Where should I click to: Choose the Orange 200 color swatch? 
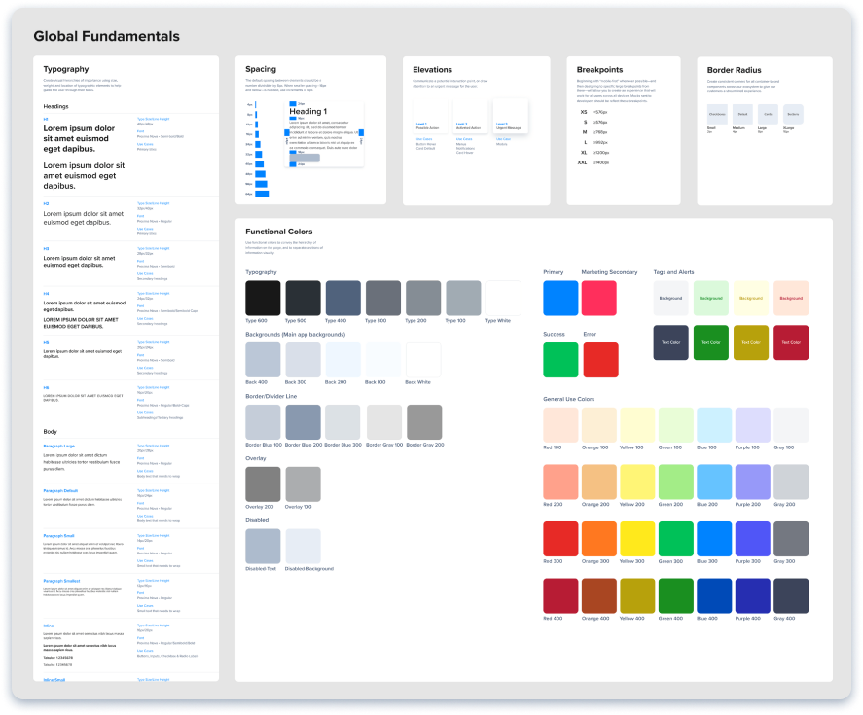pos(599,482)
